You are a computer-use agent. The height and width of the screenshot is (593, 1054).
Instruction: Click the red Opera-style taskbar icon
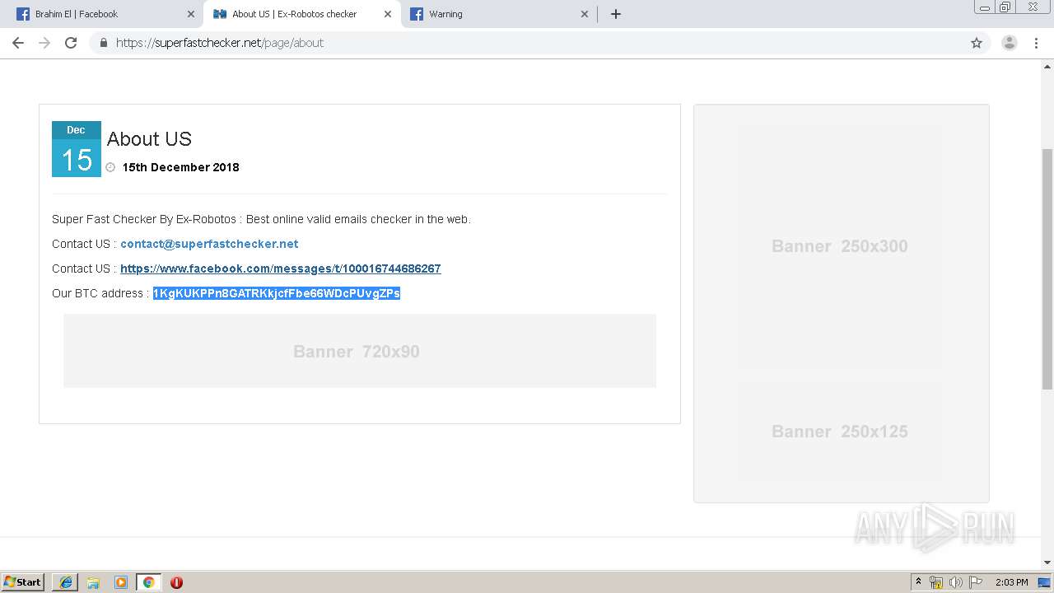pos(176,582)
